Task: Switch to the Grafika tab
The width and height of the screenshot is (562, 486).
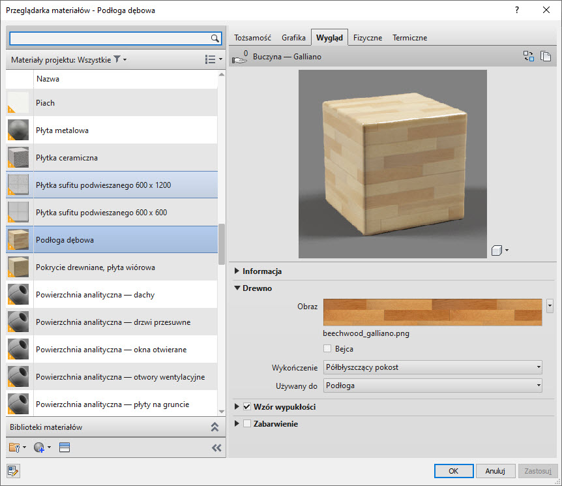Action: coord(293,38)
